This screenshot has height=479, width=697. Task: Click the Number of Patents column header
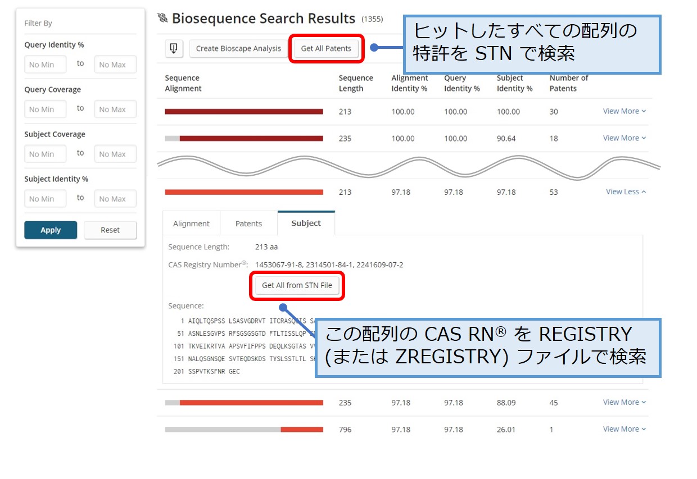coord(569,83)
